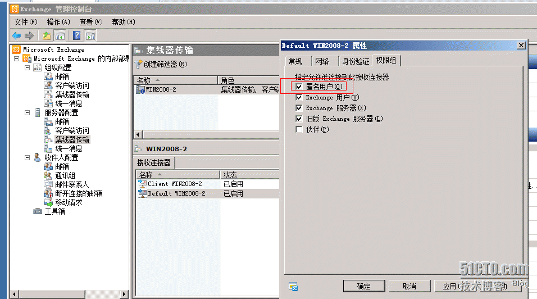Viewport: 537px width, 299px height.
Task: Open the 文件 menu
Action: pos(26,22)
